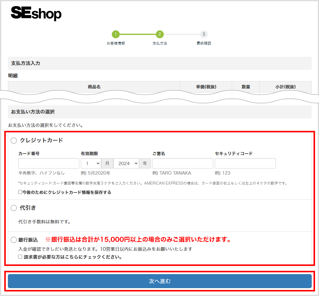319x296 pixels.
Task: Click the ご署名 signature input field
Action: [x=182, y=163]
